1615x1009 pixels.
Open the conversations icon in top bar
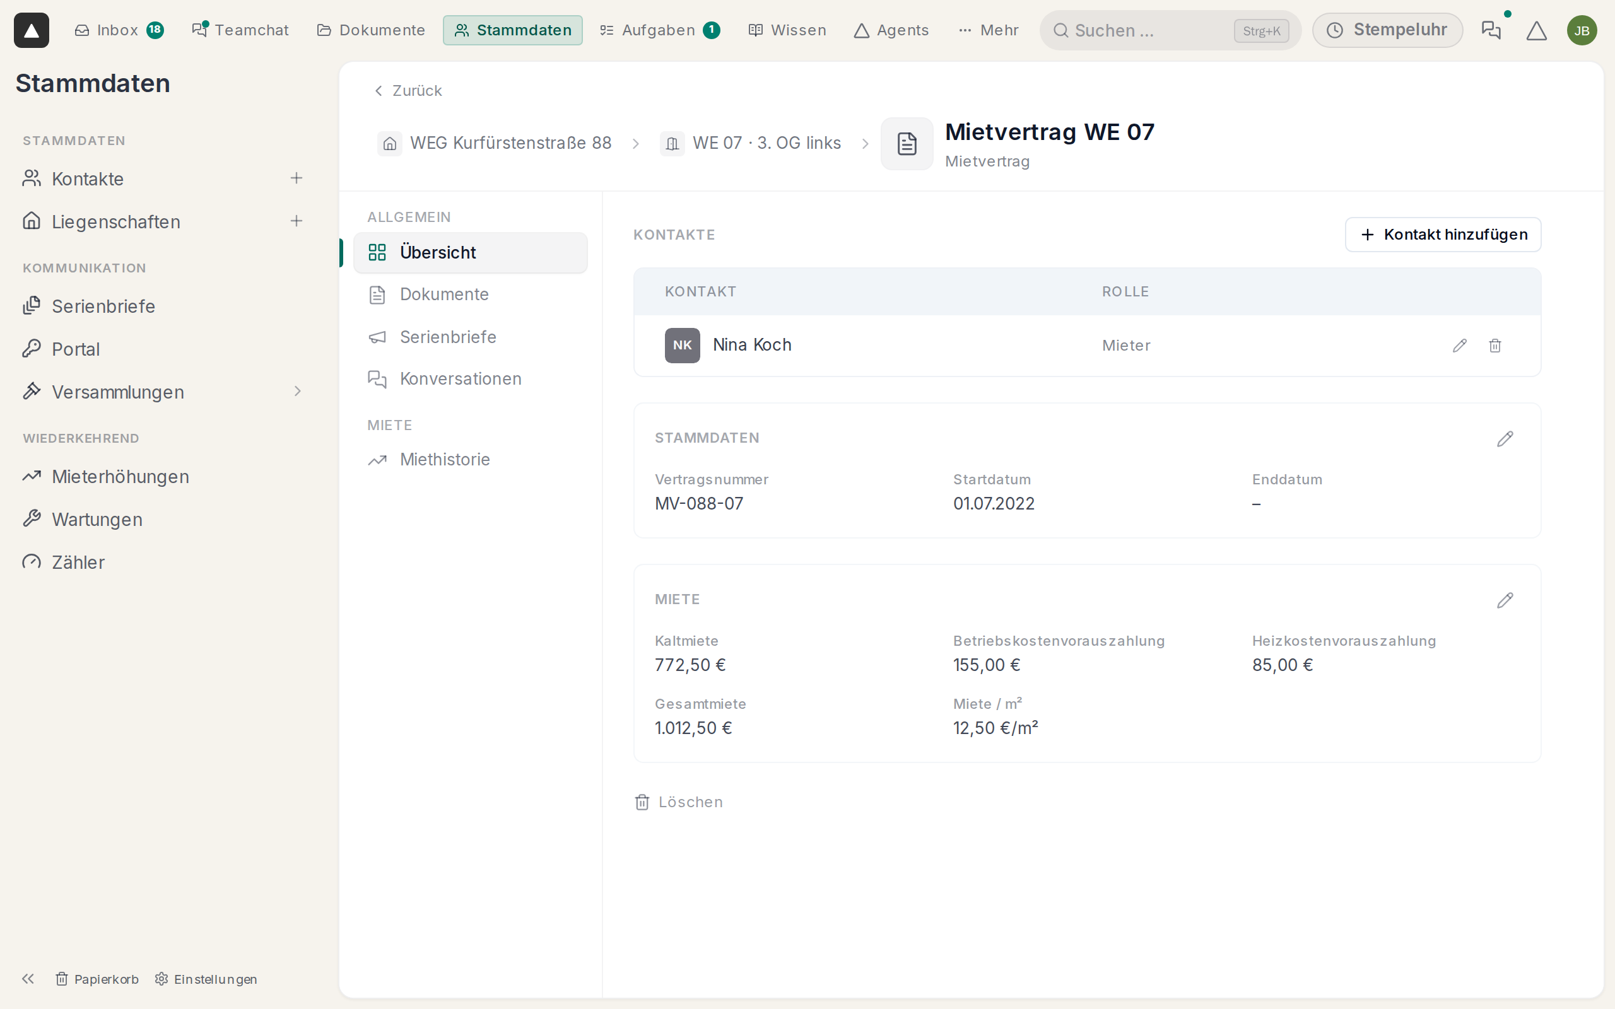tap(1491, 30)
